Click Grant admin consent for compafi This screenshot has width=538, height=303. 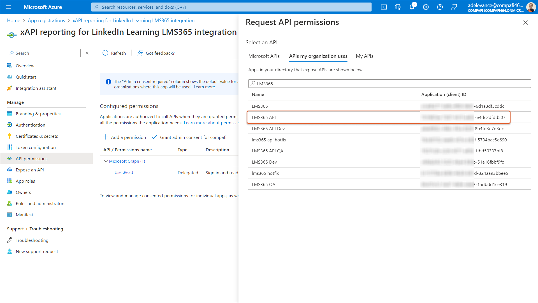(189, 137)
